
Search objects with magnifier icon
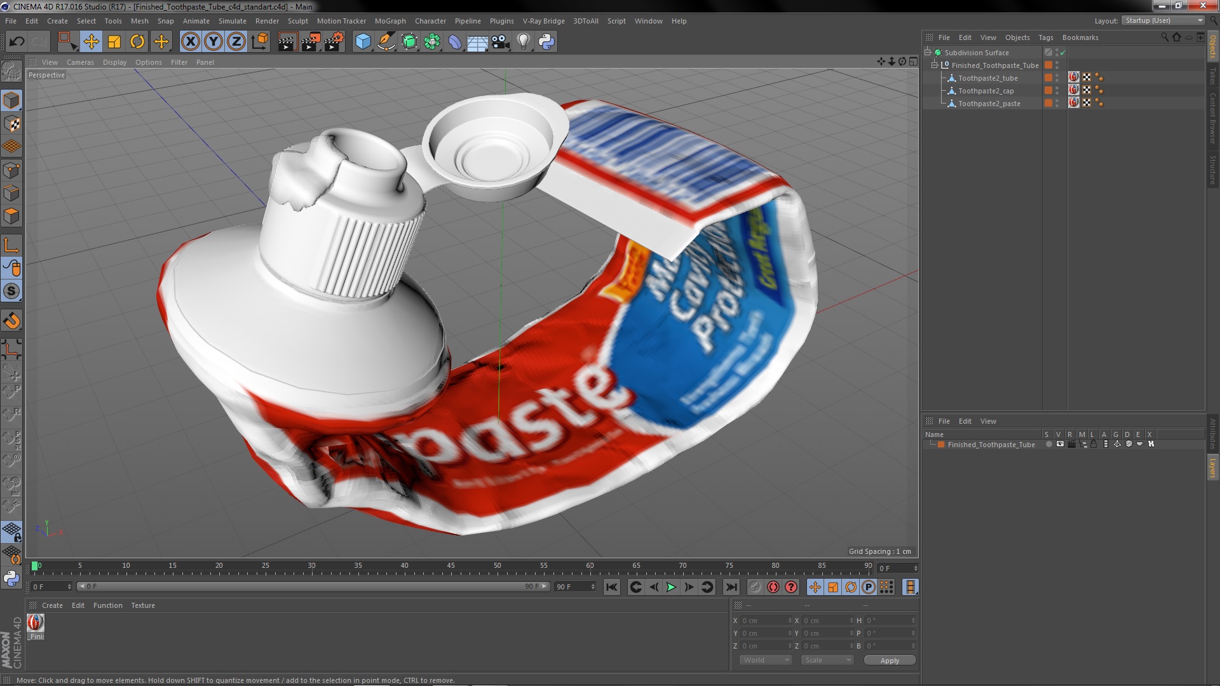(1165, 37)
